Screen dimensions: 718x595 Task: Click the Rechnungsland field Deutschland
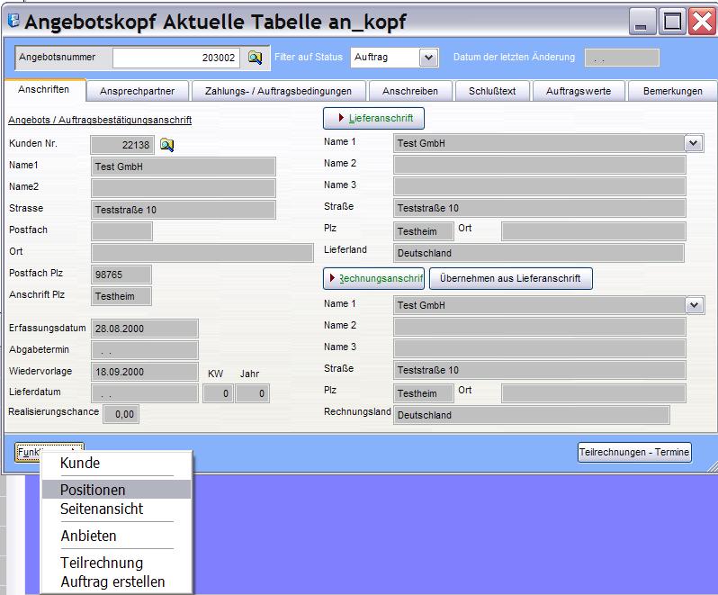point(532,415)
